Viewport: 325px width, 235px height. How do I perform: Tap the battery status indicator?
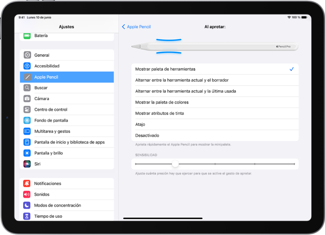304,17
